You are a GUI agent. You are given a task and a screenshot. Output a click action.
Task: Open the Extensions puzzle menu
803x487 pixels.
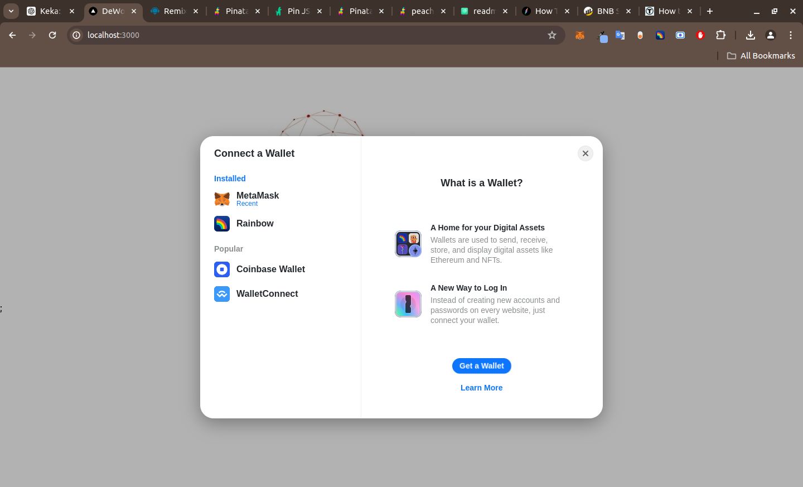click(720, 35)
